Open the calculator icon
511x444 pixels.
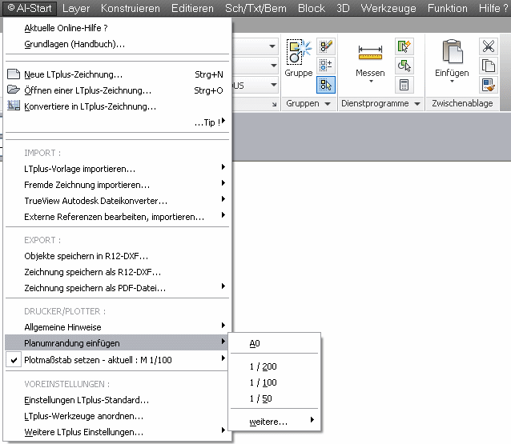coord(404,85)
